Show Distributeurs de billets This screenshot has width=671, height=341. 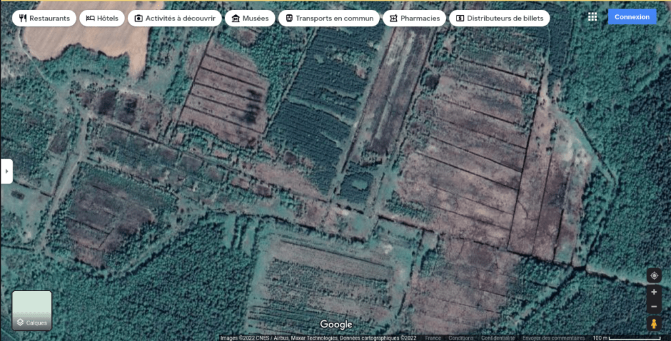click(x=499, y=18)
